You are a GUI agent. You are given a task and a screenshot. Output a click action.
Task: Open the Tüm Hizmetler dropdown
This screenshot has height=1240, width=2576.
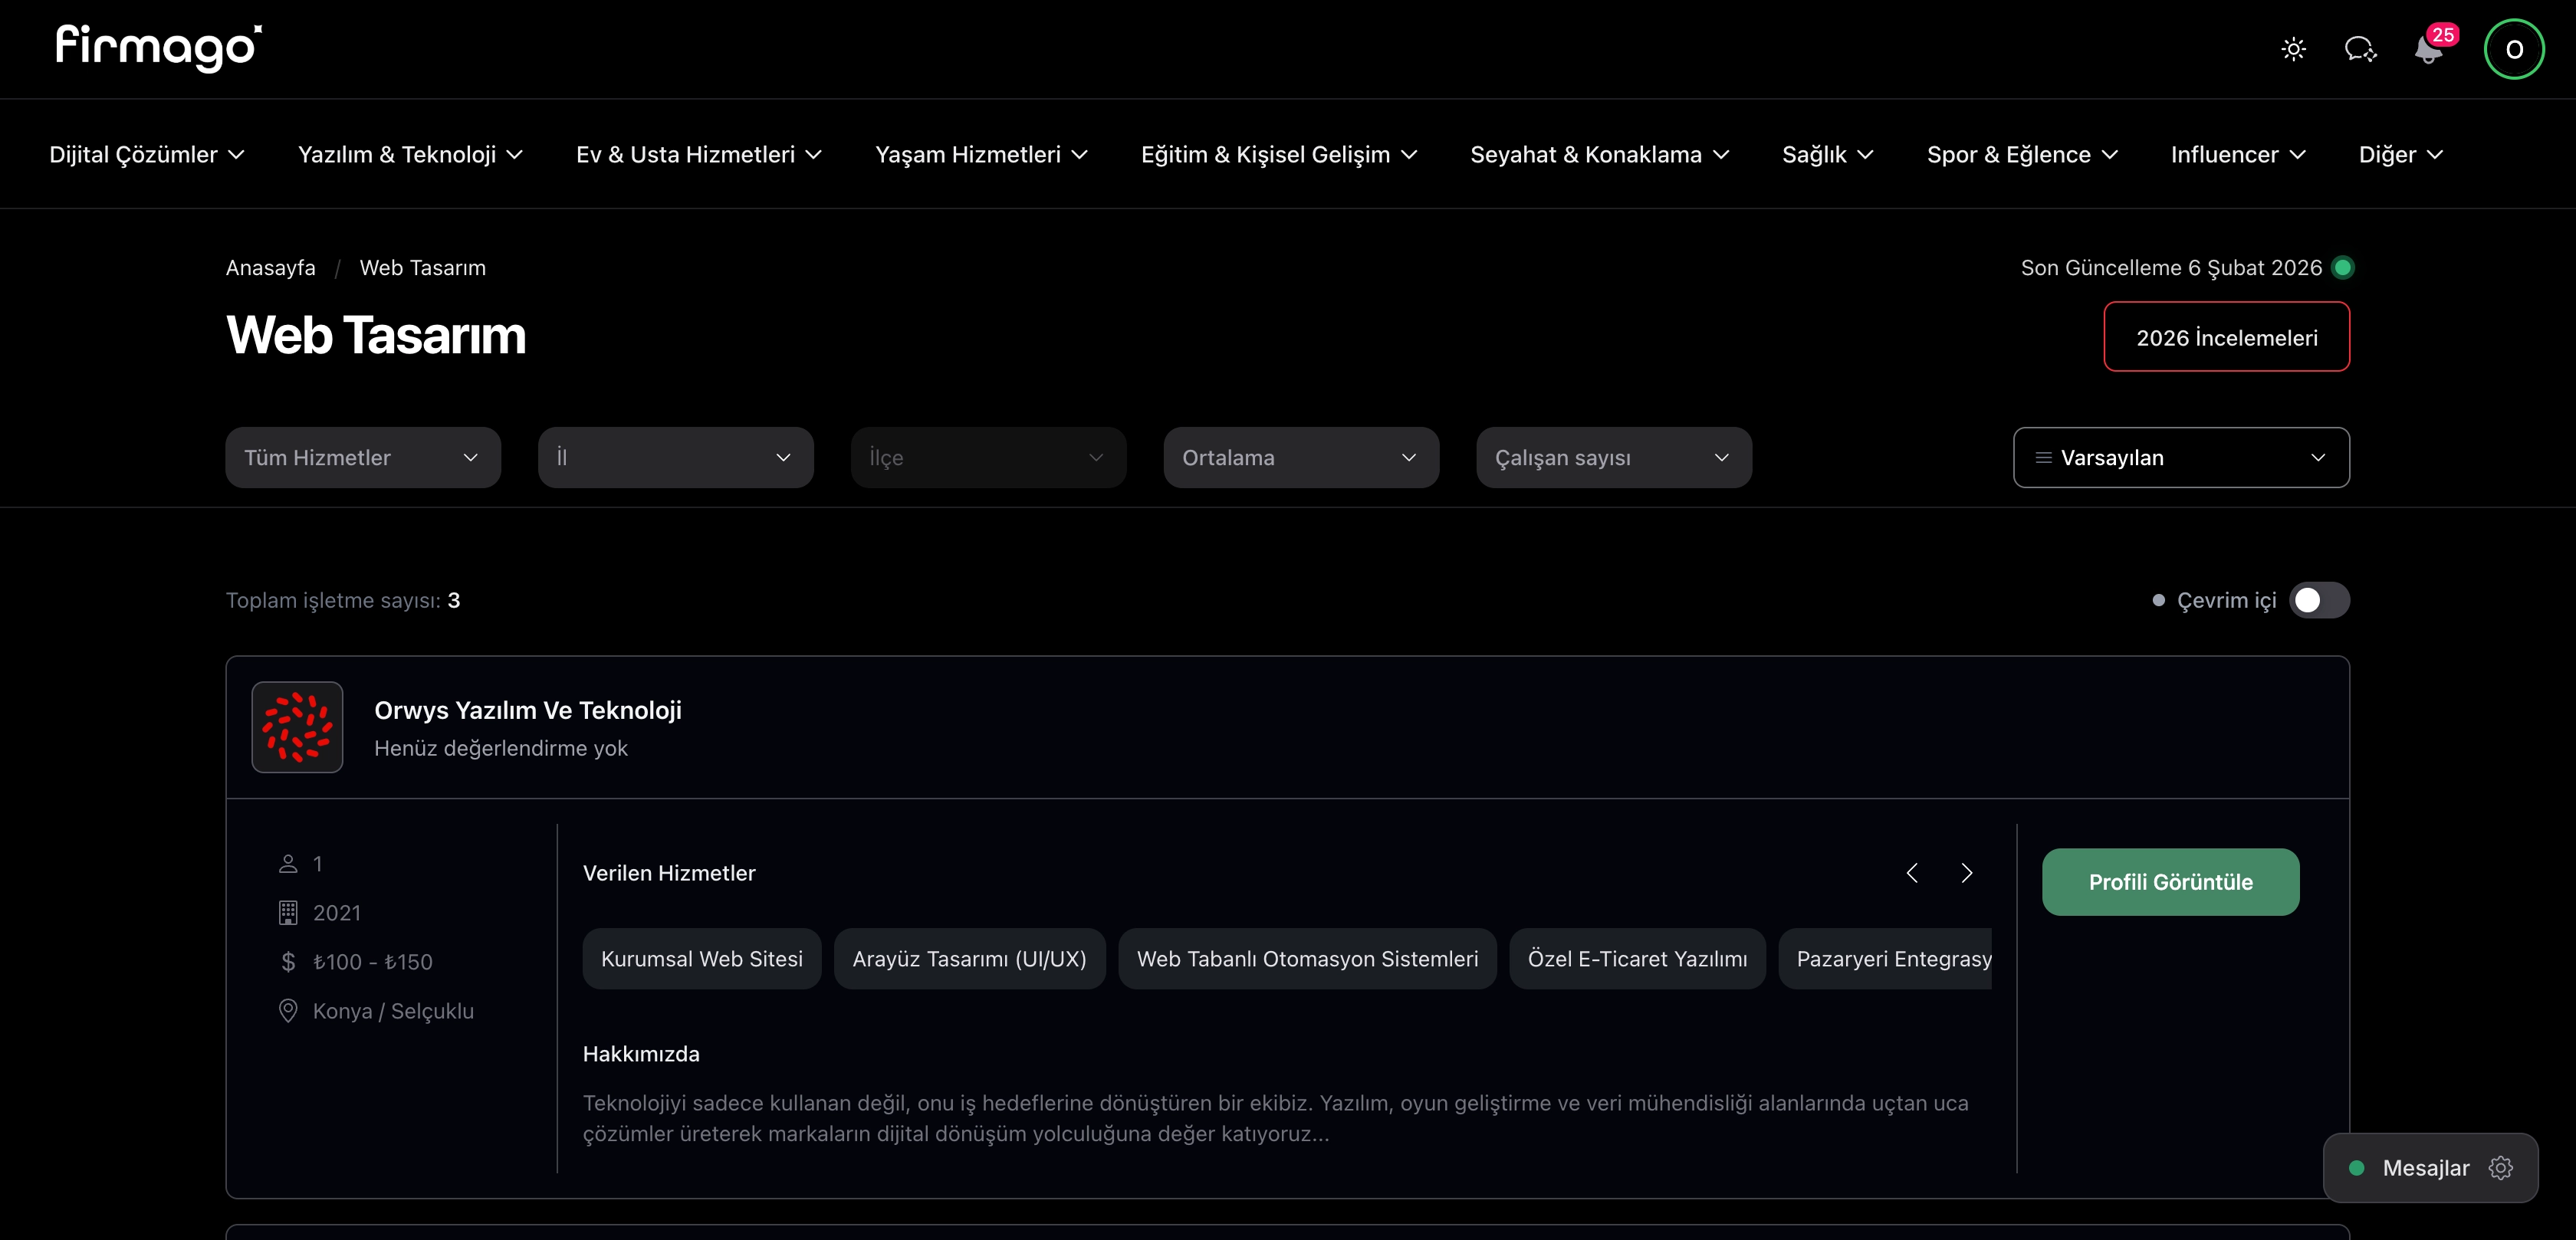(363, 458)
